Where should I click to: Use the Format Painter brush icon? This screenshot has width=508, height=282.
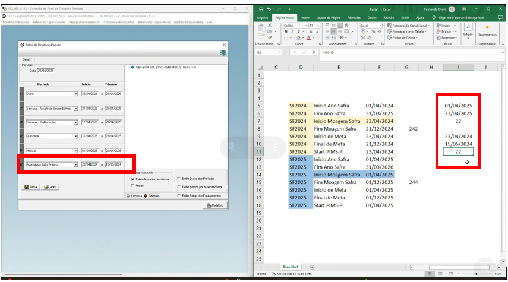tap(270, 37)
